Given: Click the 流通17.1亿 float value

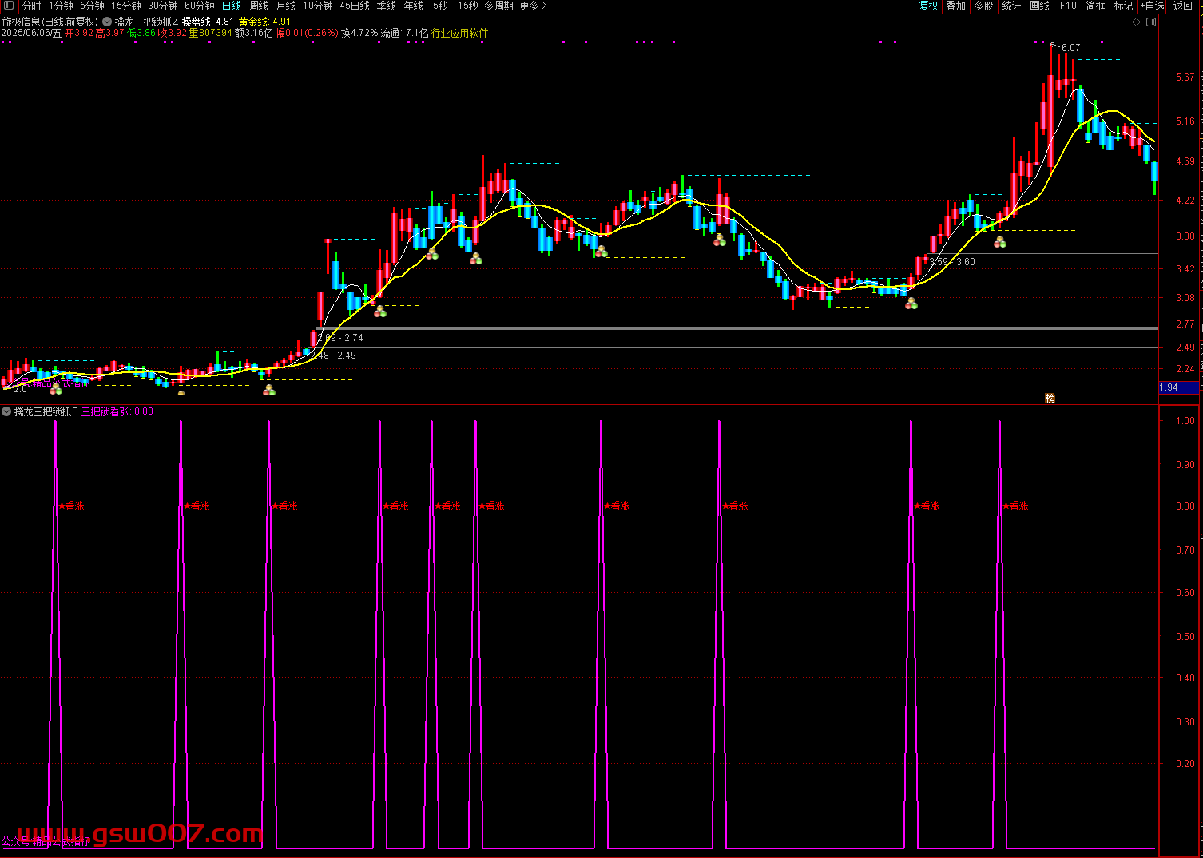Looking at the screenshot, I should (x=404, y=34).
